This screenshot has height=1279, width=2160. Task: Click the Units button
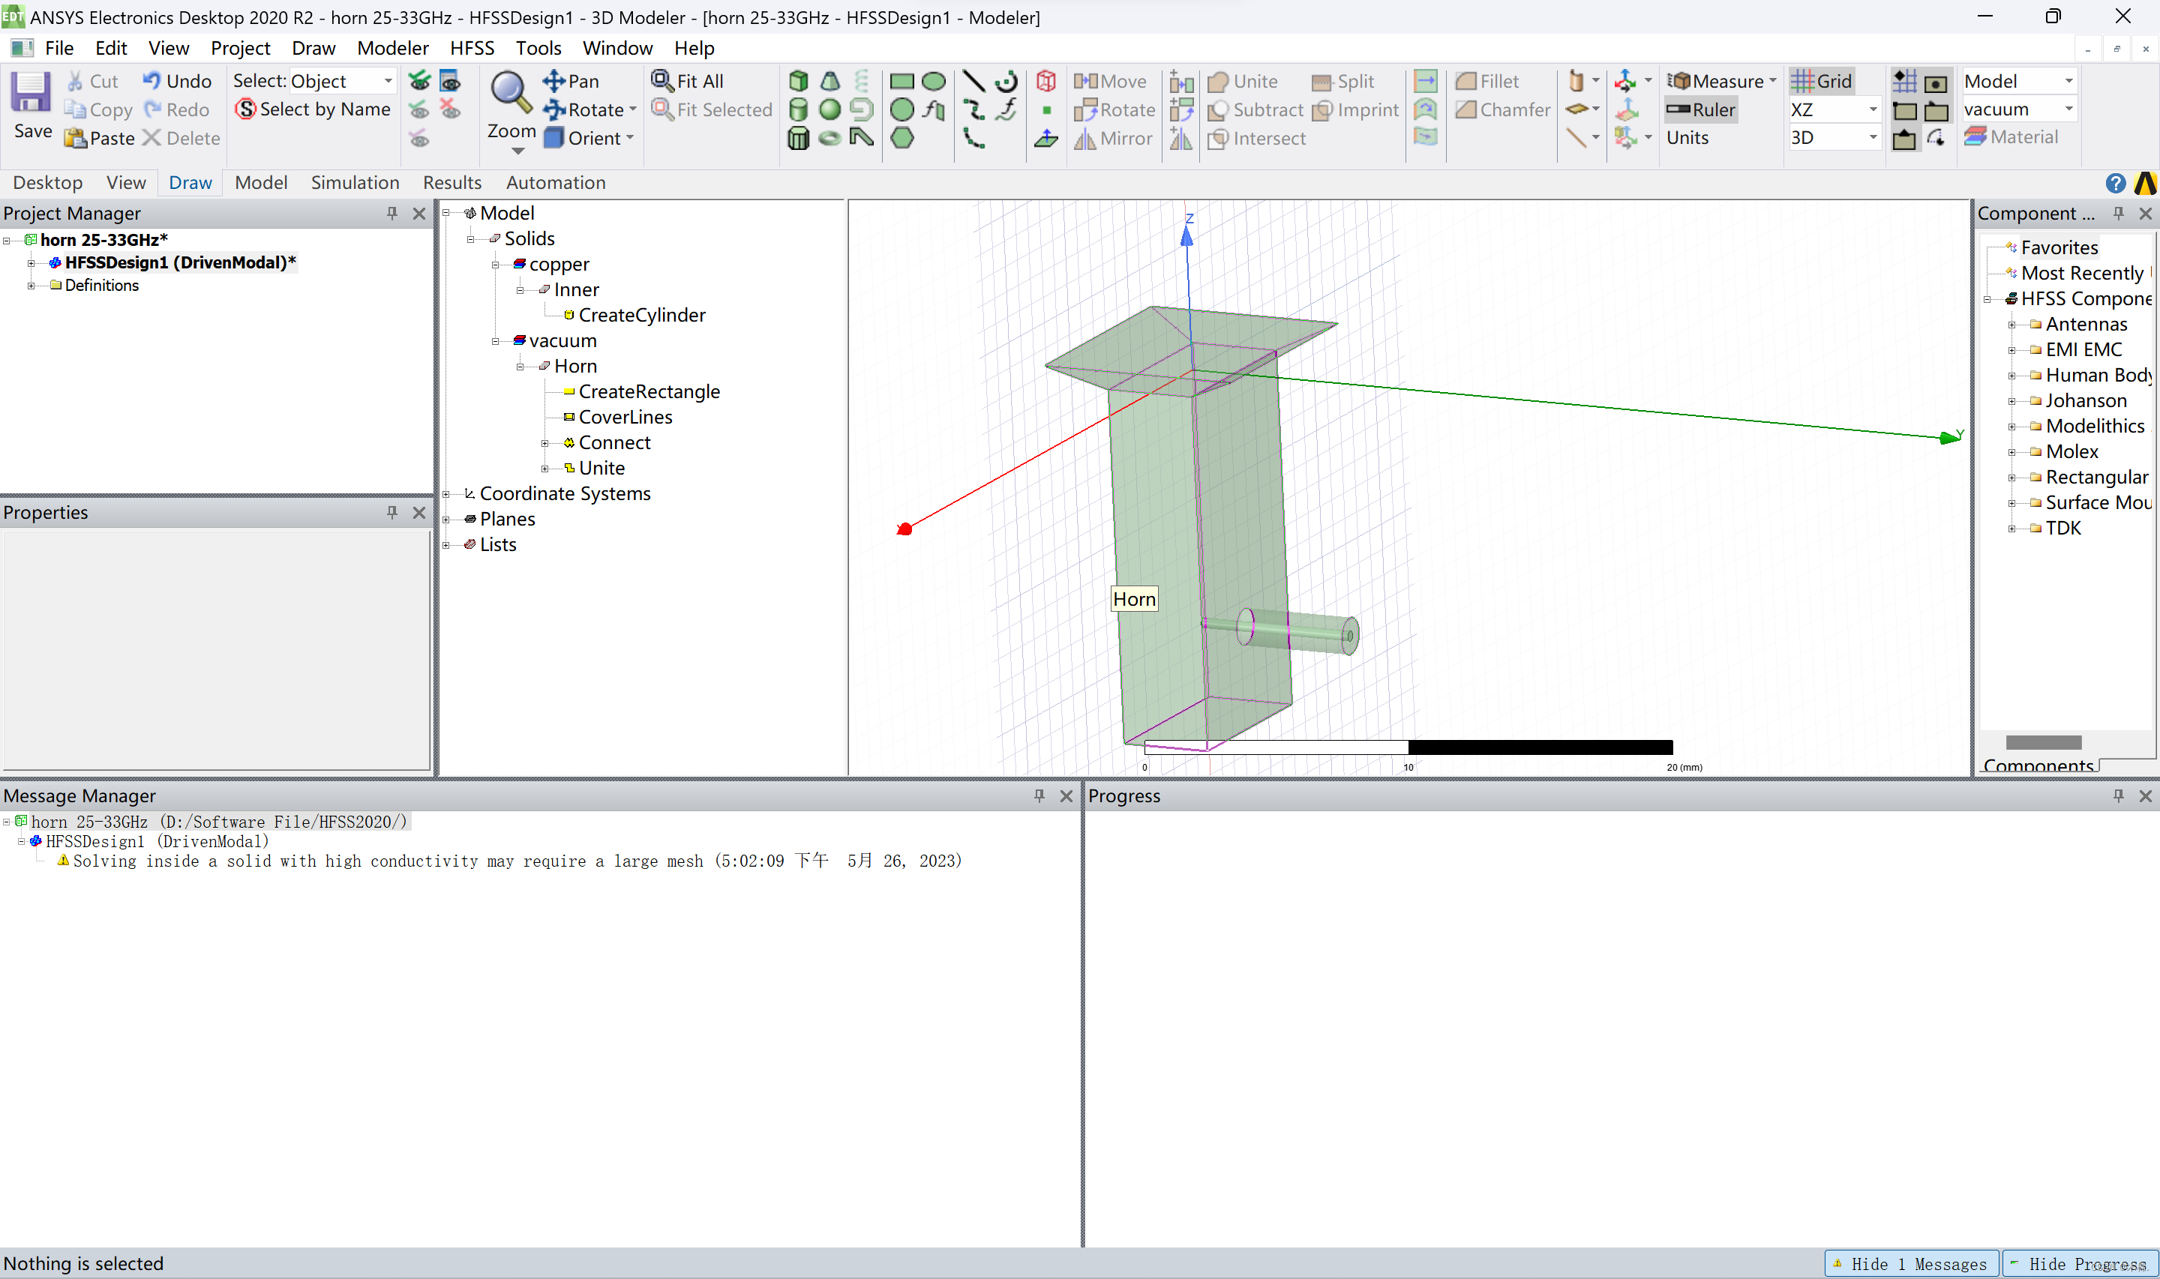1687,138
